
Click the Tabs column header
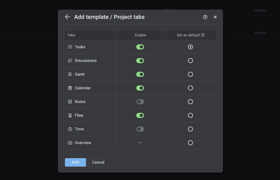point(71,35)
